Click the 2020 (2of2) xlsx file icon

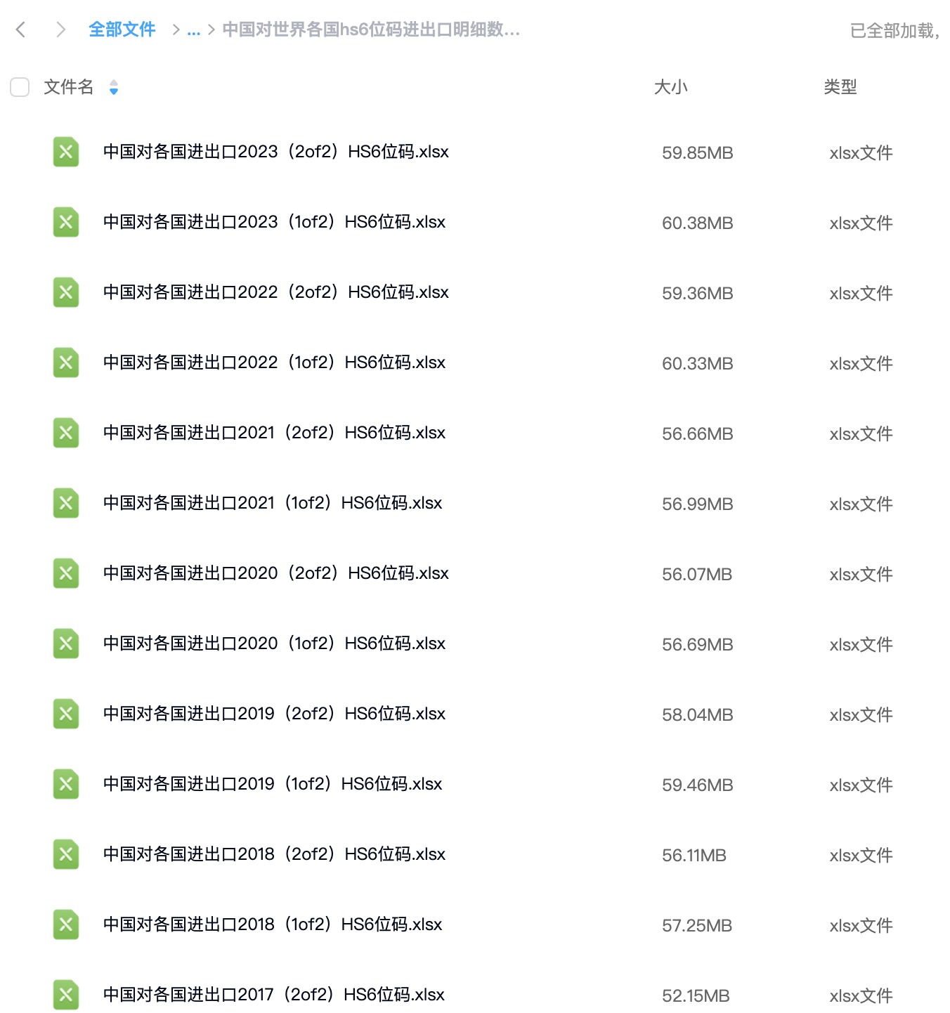click(x=66, y=573)
